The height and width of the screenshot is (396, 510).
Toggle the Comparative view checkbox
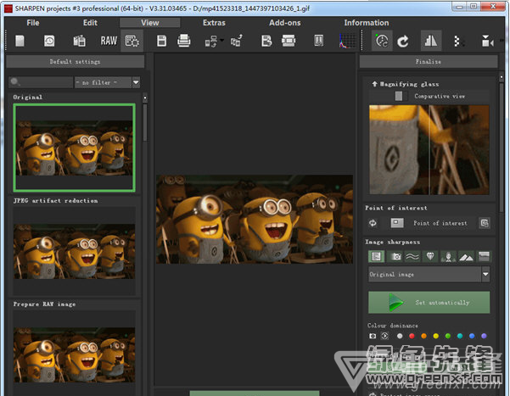tap(399, 96)
